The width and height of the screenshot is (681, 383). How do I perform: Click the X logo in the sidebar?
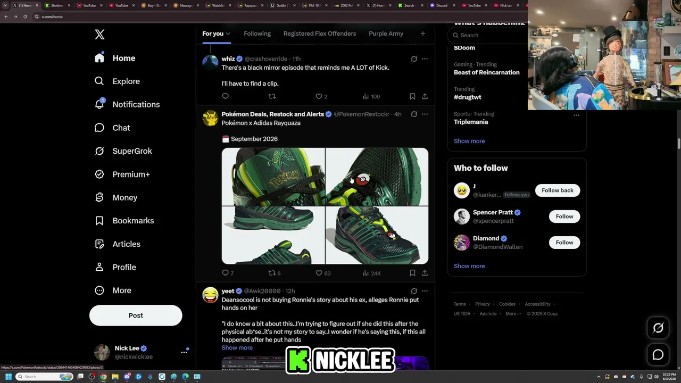[x=99, y=35]
